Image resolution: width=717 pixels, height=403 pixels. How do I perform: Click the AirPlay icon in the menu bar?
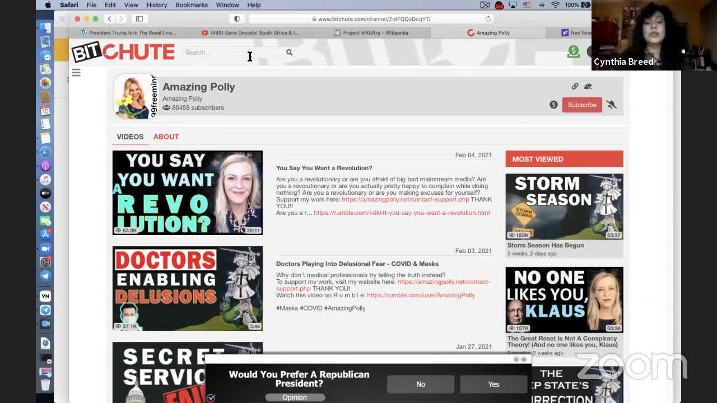(x=513, y=5)
